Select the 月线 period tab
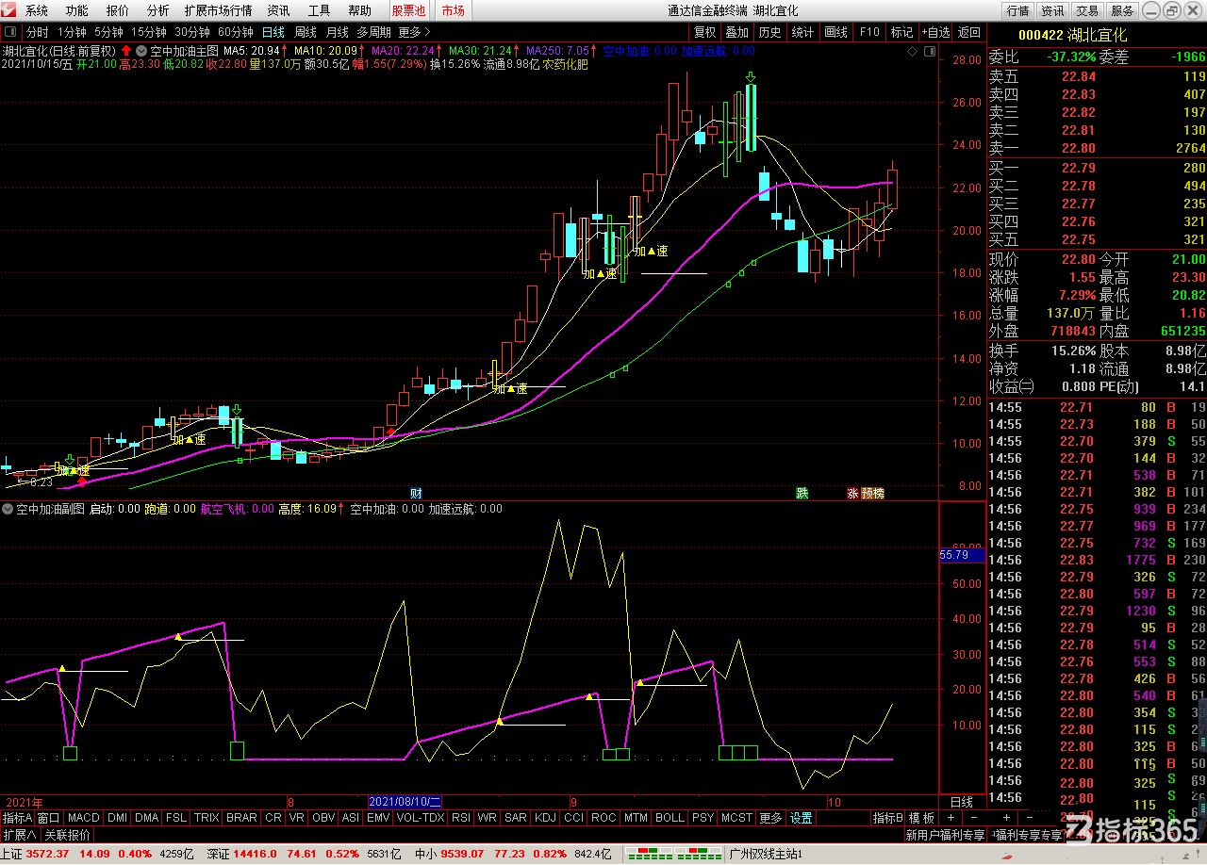This screenshot has width=1207, height=865. coord(337,32)
